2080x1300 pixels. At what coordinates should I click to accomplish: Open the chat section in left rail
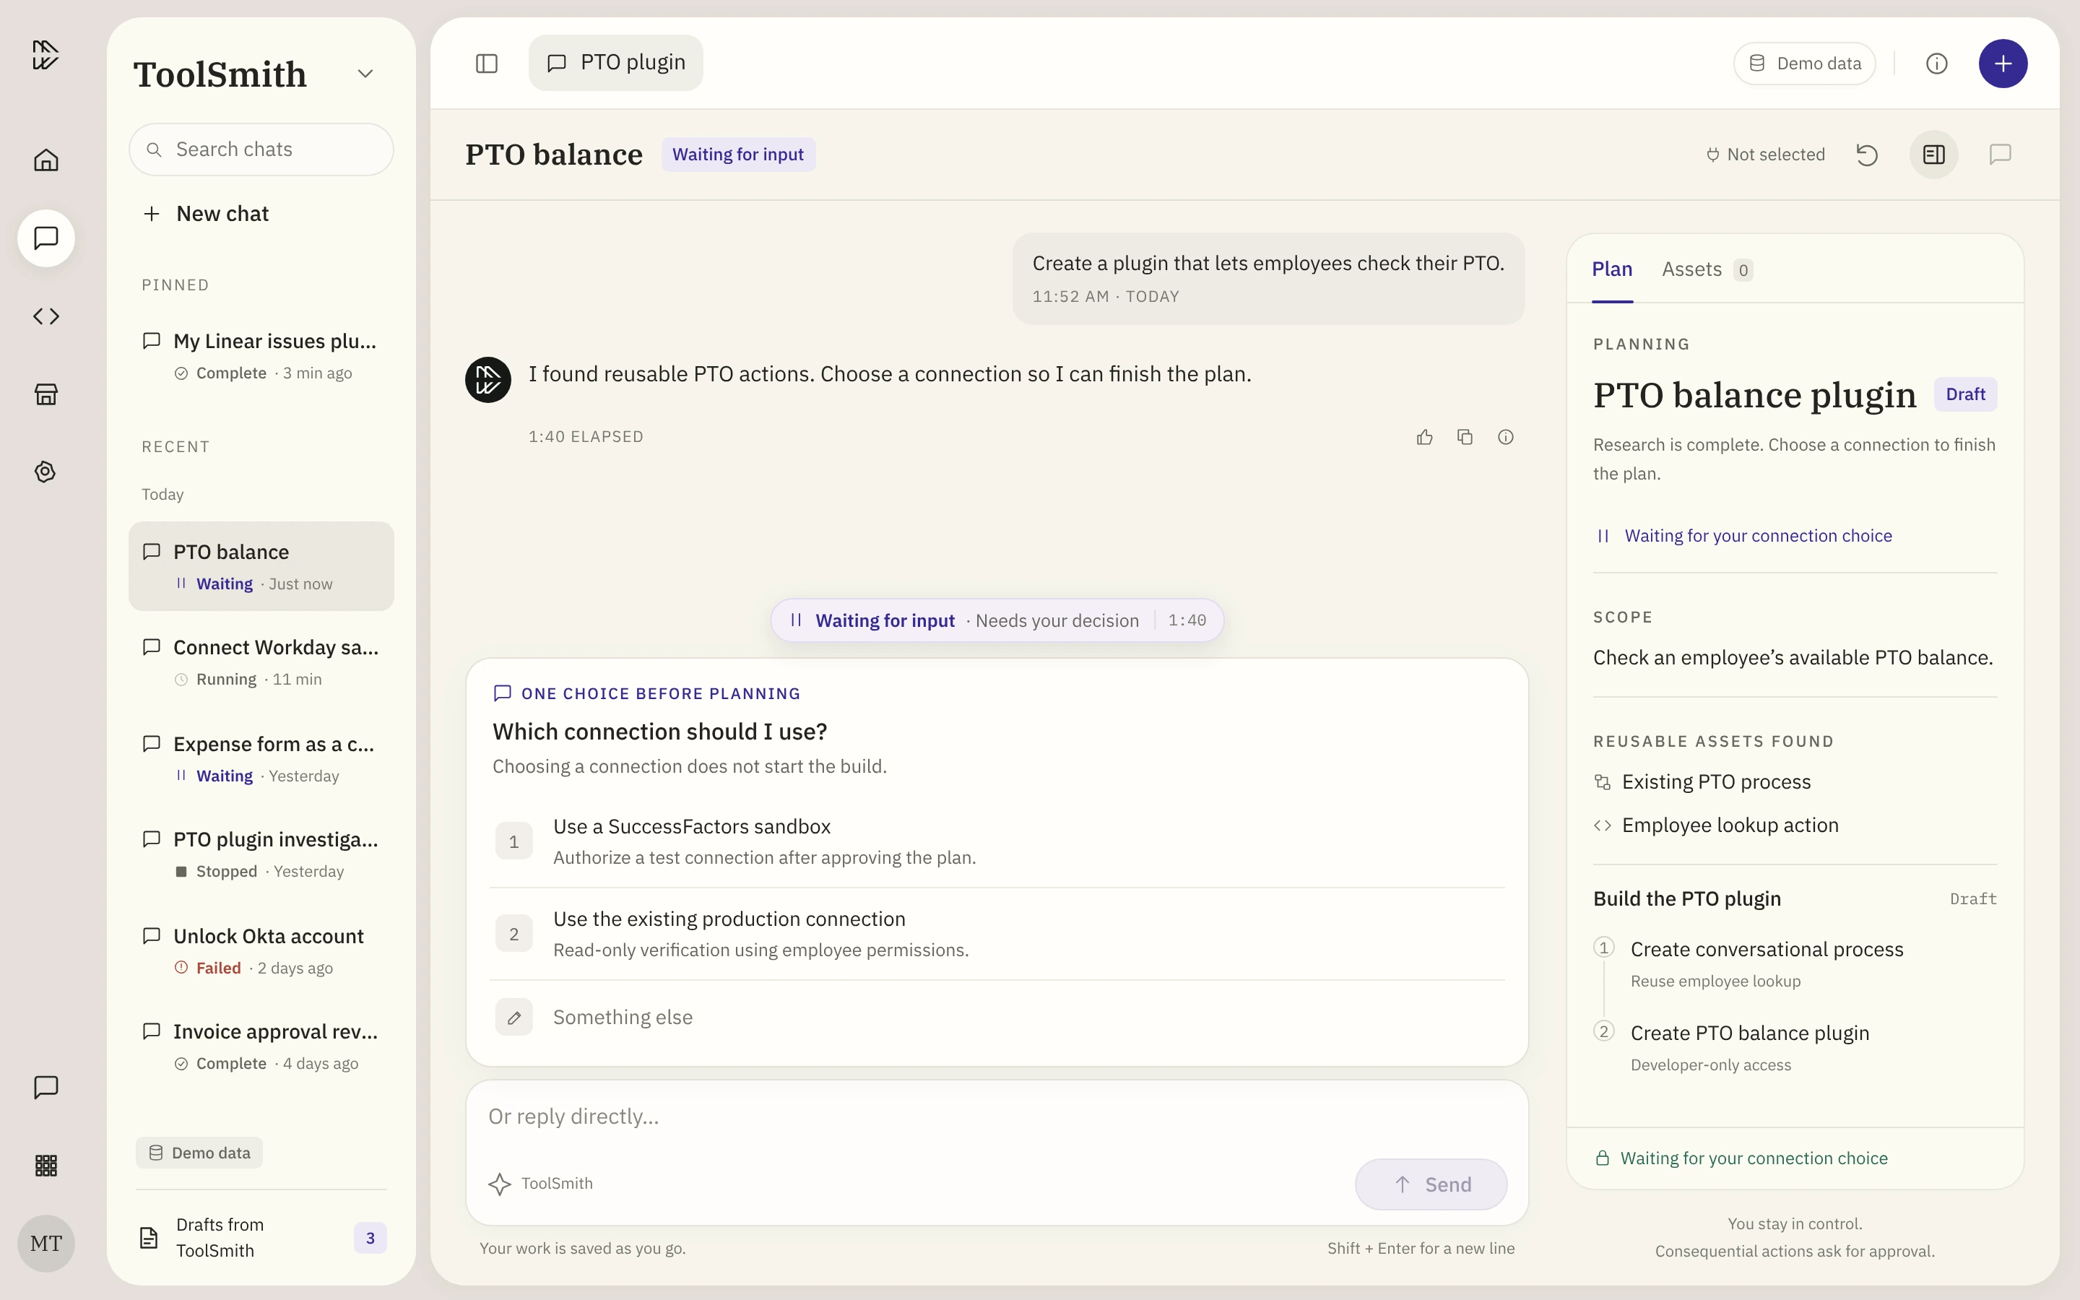coord(45,238)
